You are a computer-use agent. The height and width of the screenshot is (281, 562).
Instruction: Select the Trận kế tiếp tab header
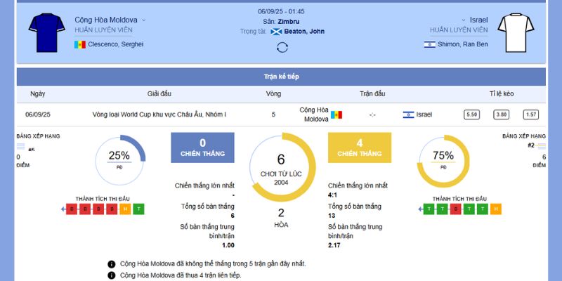[281, 77]
